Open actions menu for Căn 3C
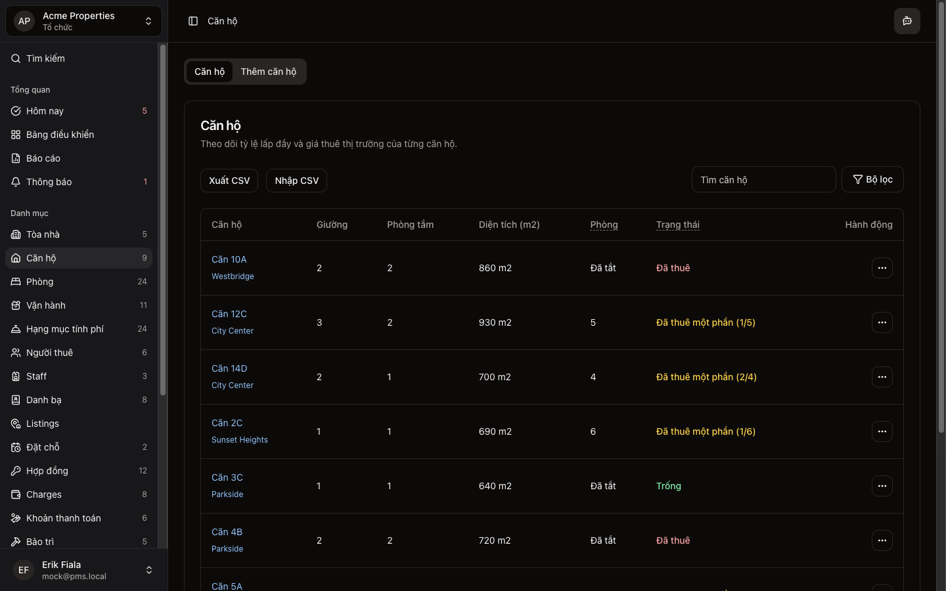This screenshot has width=946, height=591. tap(882, 486)
